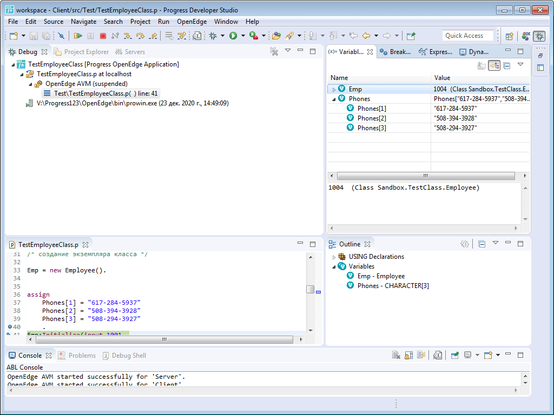This screenshot has height=415, width=554.
Task: Click the Open Type folder icon
Action: pyautogui.click(x=276, y=36)
